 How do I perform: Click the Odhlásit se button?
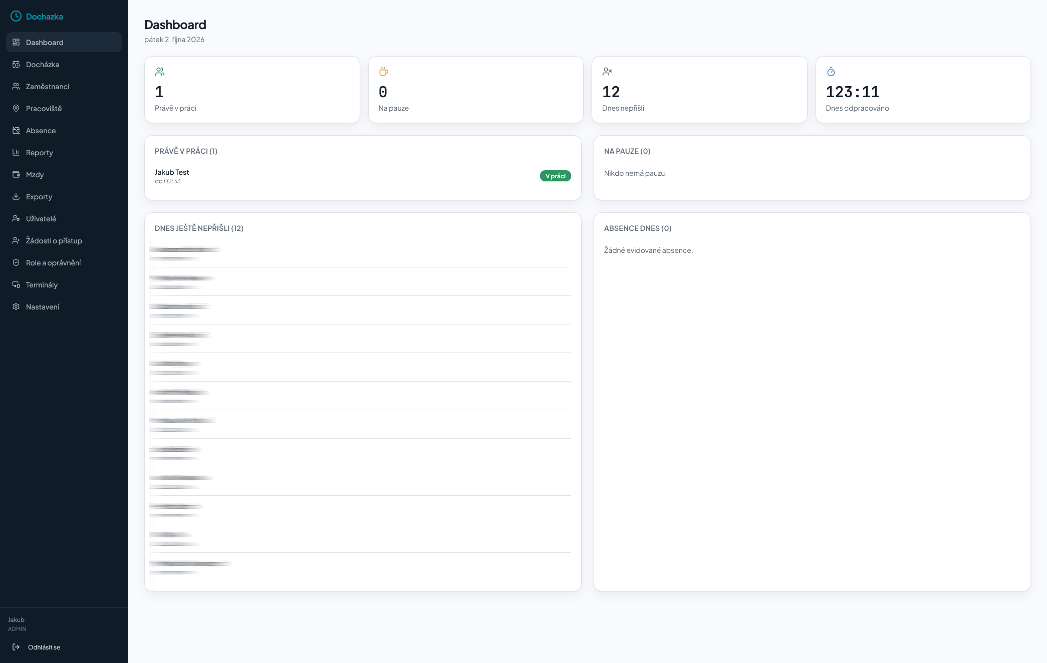coord(64,647)
